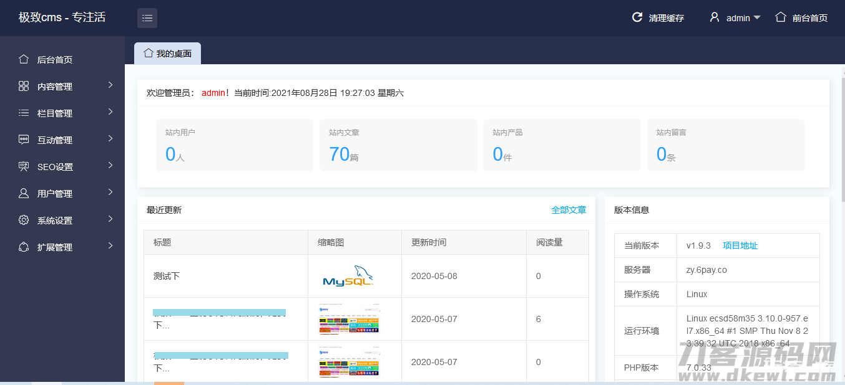Click the 站内文章 70篇 card
The image size is (845, 385).
398,145
